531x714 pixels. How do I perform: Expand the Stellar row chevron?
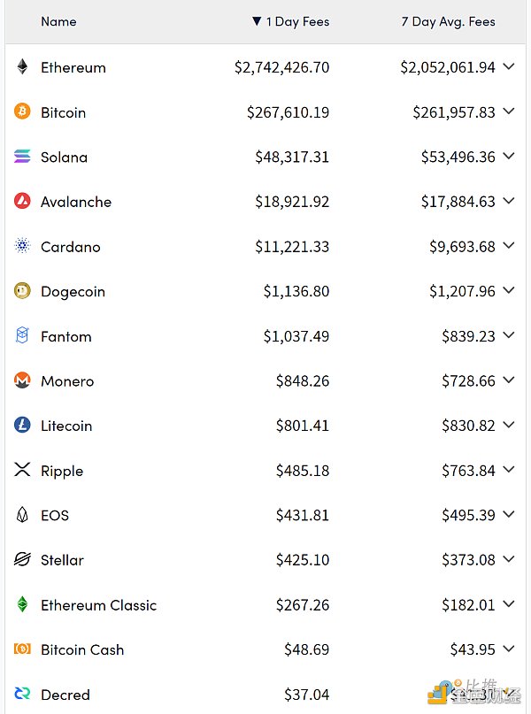[x=508, y=559]
